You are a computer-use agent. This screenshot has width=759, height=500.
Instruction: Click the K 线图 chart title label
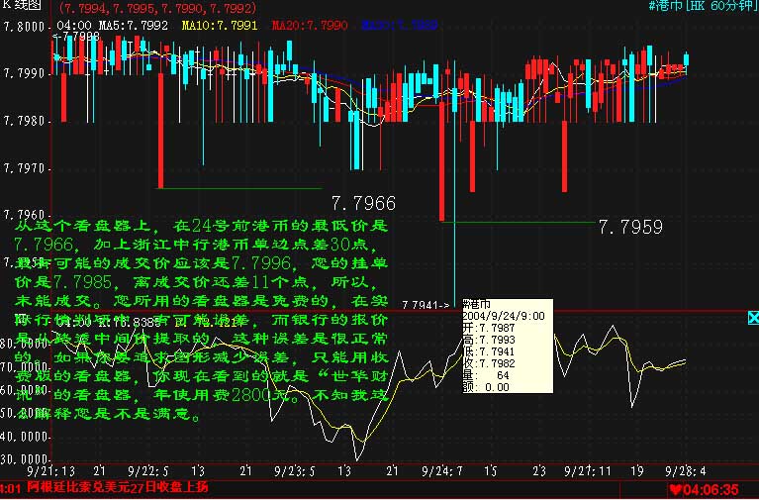click(x=22, y=6)
